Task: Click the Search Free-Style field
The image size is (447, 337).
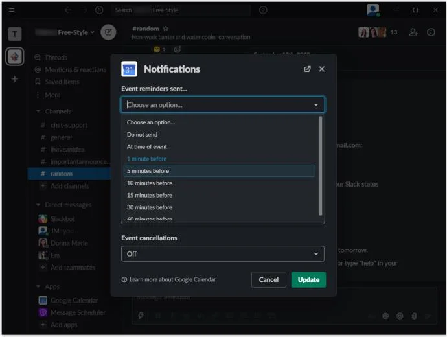Action: click(x=181, y=10)
